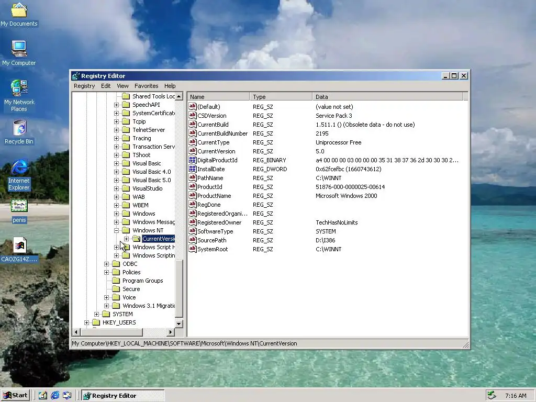536x402 pixels.
Task: Select the Voice key
Action: pyautogui.click(x=129, y=297)
